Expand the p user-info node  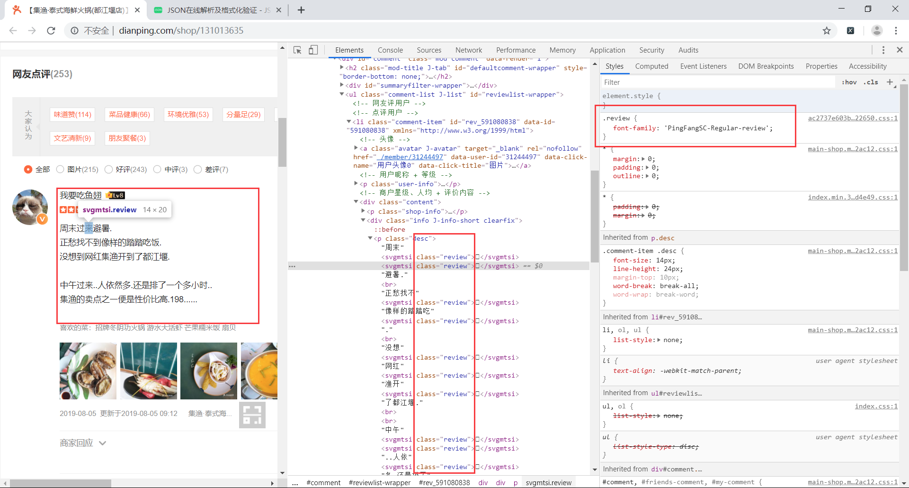pos(356,184)
